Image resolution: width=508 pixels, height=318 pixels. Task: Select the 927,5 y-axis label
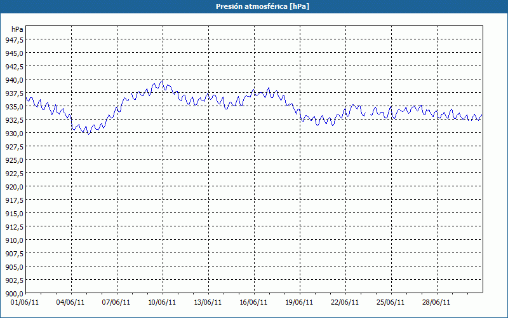tap(14, 147)
